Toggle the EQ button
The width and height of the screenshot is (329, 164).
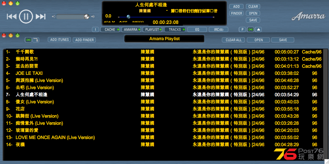197,29
